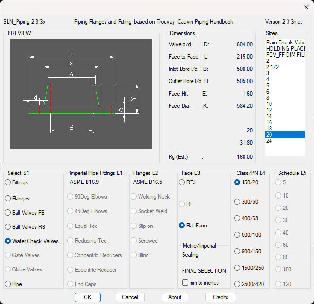Pick size 14 in Sizes list

click(285, 116)
